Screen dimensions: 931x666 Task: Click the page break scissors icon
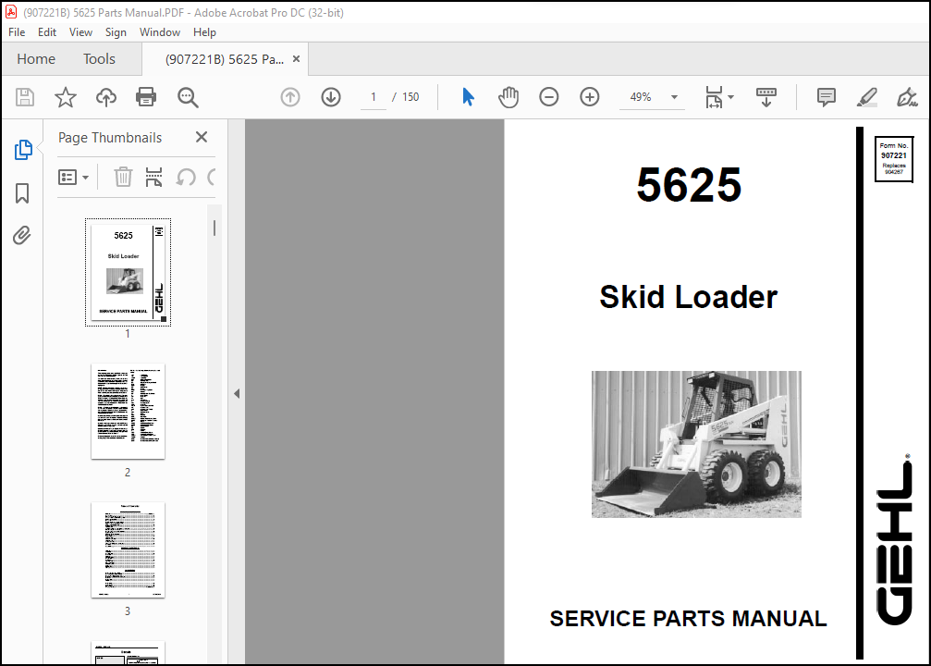(x=153, y=177)
